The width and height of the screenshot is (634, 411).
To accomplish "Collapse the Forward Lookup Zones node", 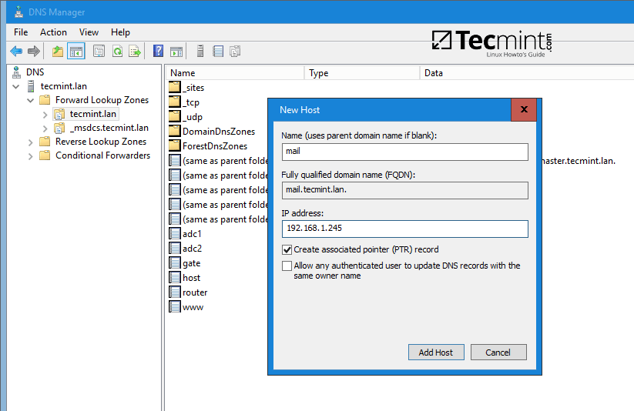I will 31,100.
